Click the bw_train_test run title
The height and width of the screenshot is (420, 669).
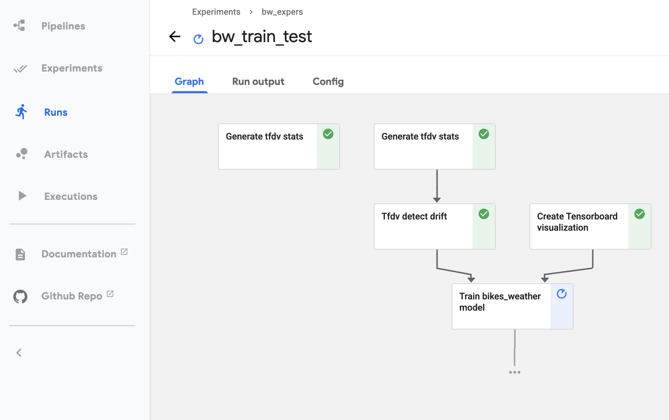(x=262, y=36)
